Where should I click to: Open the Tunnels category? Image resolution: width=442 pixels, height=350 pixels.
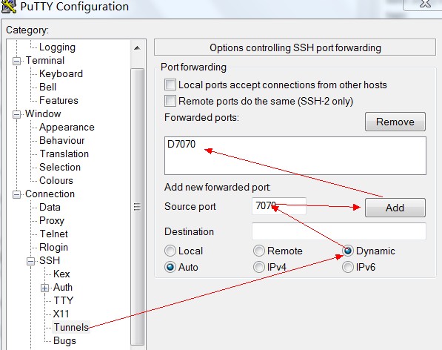pos(71,327)
